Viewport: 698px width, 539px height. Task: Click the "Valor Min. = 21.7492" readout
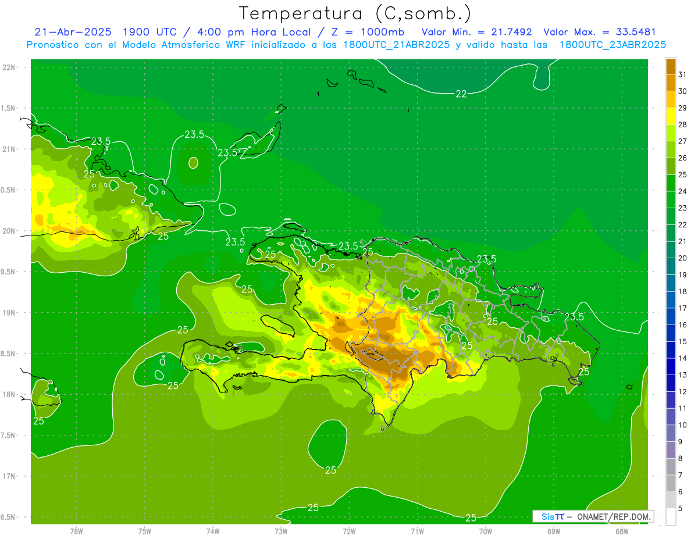click(477, 32)
